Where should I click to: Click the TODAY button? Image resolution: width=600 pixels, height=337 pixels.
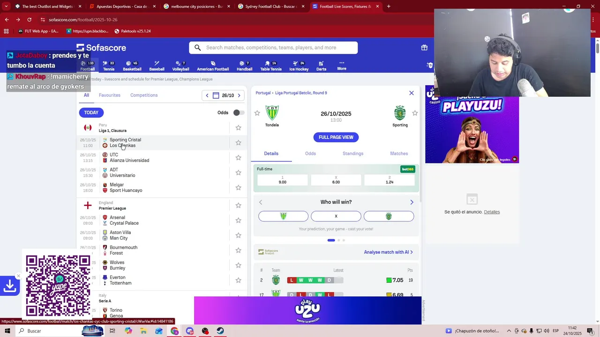[x=91, y=113]
